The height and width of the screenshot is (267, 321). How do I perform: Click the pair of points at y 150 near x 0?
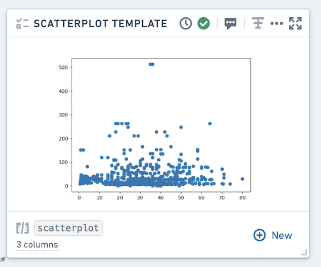click(82, 150)
